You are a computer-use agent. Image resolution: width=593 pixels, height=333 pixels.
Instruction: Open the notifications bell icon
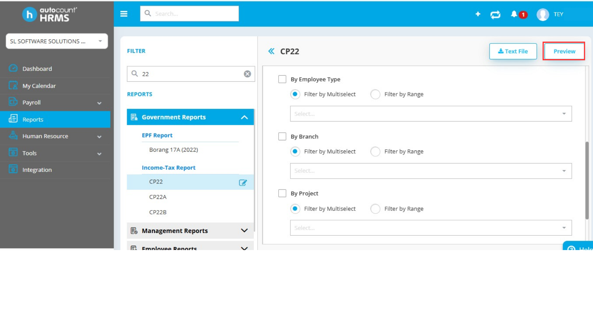(x=514, y=14)
